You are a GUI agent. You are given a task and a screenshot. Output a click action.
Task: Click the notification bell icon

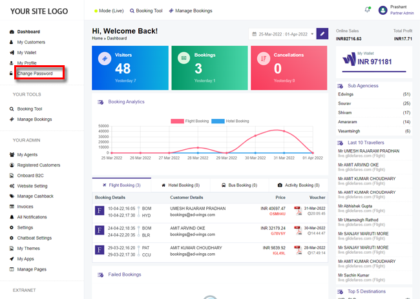point(367,10)
